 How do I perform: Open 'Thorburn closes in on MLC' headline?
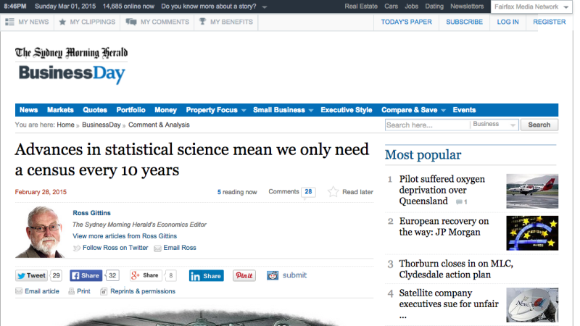coord(456,269)
